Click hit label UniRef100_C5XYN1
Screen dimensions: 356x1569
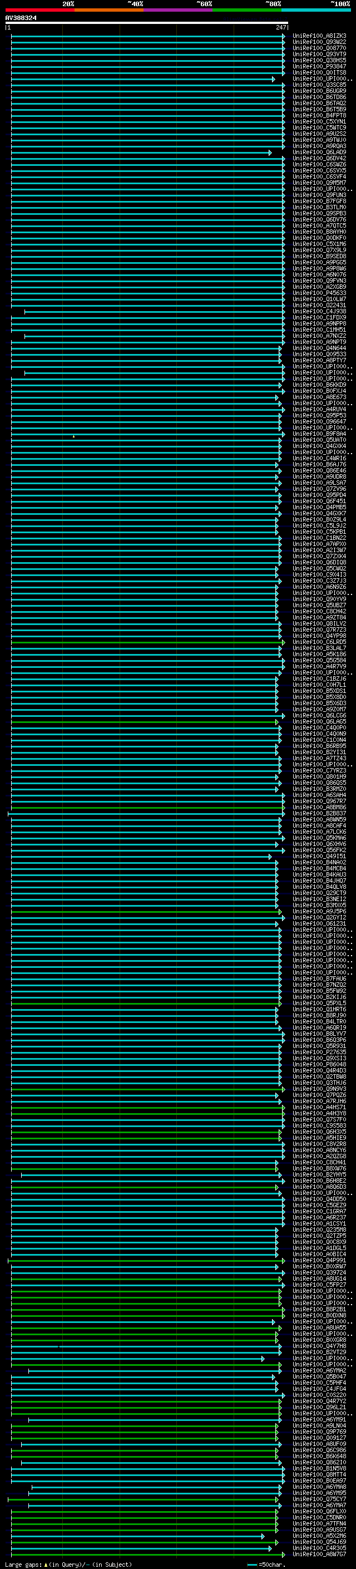click(319, 122)
